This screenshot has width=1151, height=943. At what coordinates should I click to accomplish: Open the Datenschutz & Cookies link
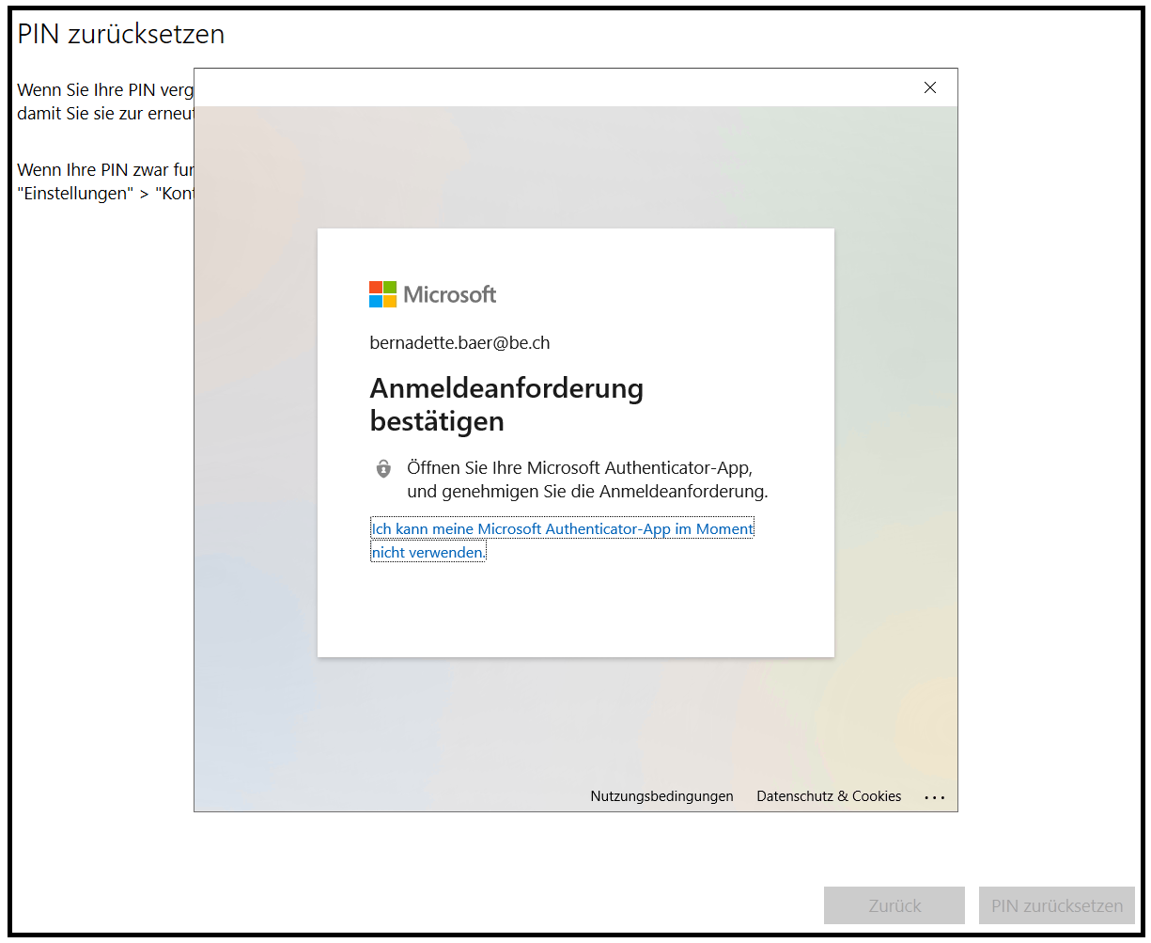point(829,796)
